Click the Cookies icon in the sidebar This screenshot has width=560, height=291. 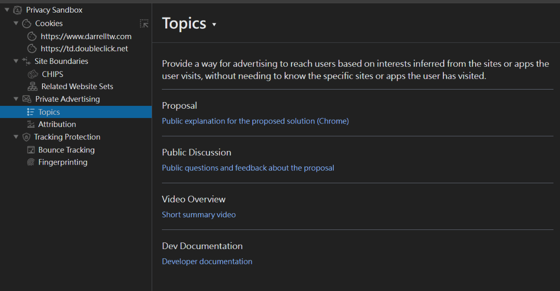point(28,23)
